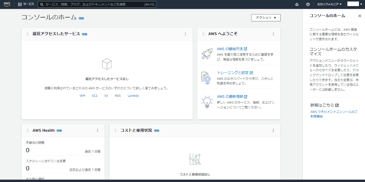The width and height of the screenshot is (365, 182).
Task: Click the search magnifier icon
Action: click(x=42, y=5)
